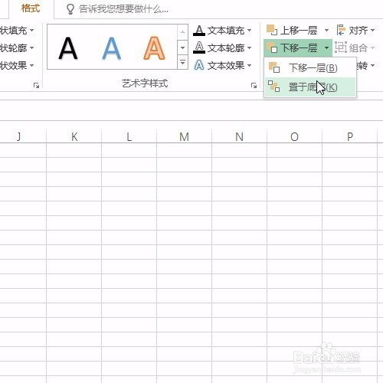Open the 状轮廓 shape outline dropdown

click(31, 47)
